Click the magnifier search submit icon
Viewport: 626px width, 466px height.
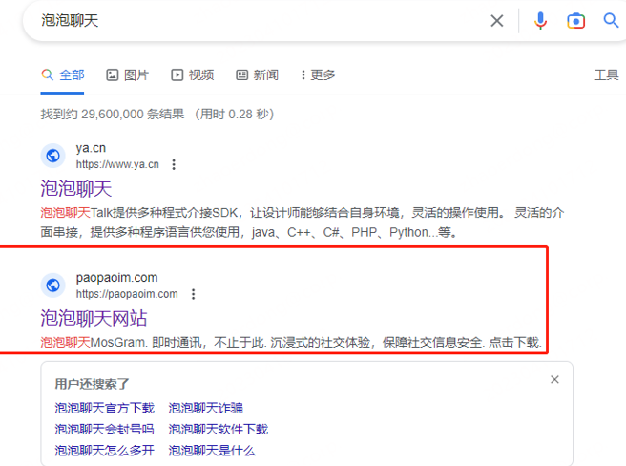click(611, 20)
